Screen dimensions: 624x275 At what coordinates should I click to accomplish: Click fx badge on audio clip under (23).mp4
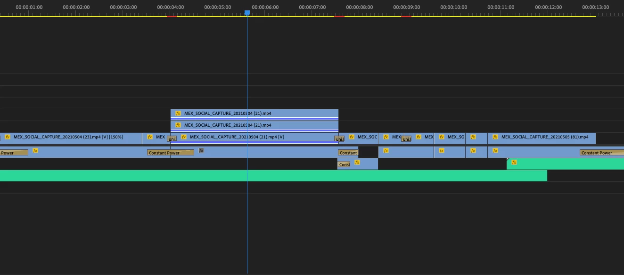(35, 151)
